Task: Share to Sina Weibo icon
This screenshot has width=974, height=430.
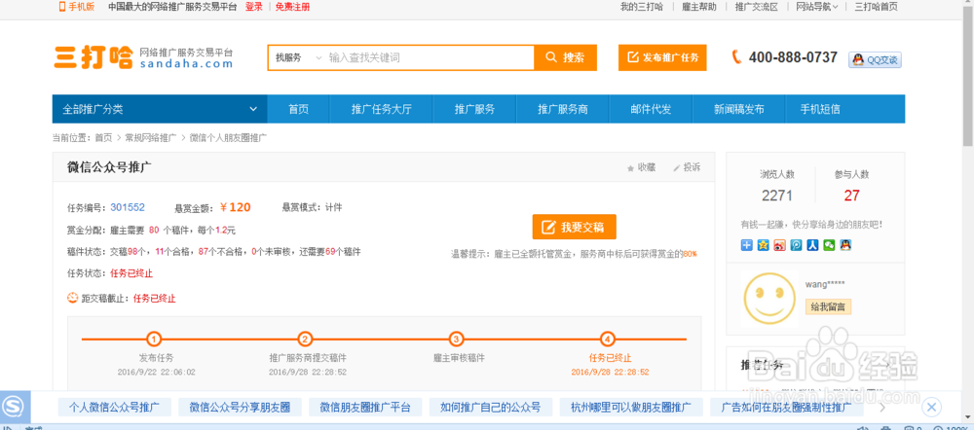Action: coord(779,245)
